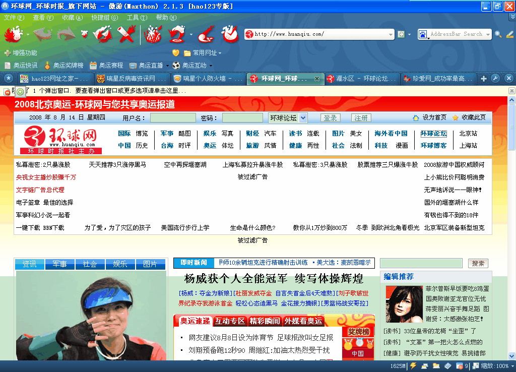The height and width of the screenshot is (372, 516).
Task: Click the search box beside 搜索
Action: pos(421,263)
